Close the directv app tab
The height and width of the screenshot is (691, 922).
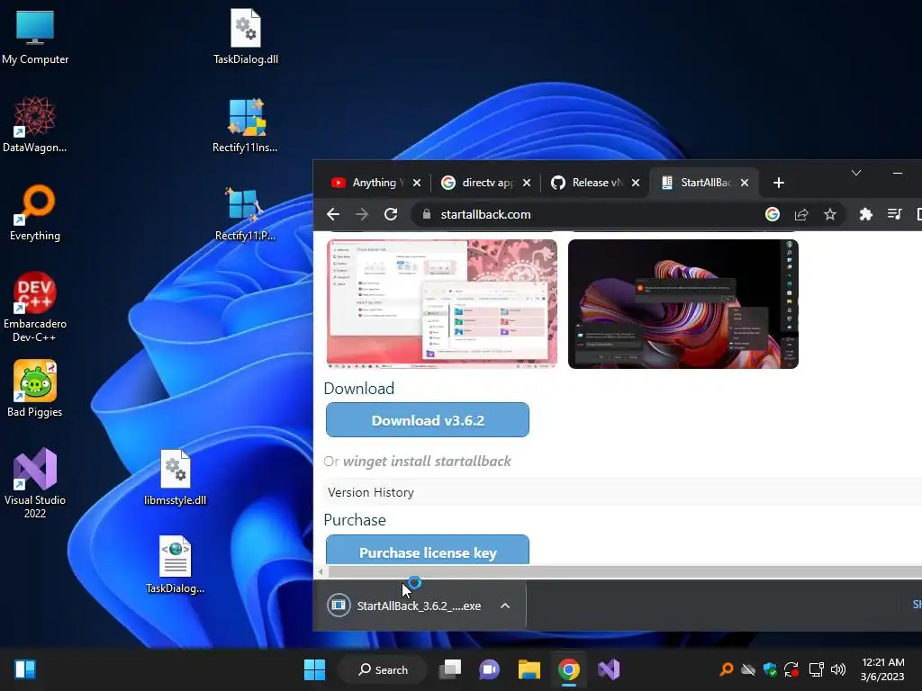coord(527,183)
